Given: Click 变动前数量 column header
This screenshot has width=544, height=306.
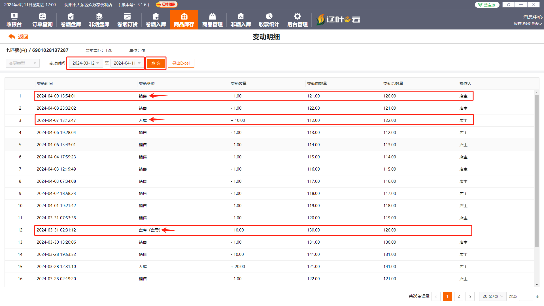Looking at the screenshot, I should 317,84.
